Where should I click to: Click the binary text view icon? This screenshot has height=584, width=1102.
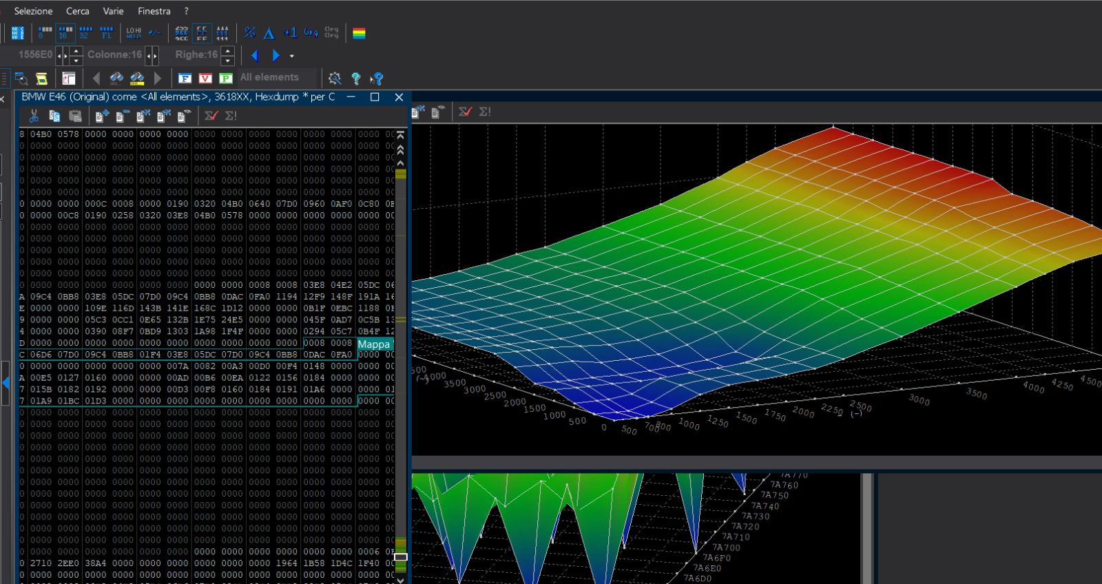click(x=18, y=32)
